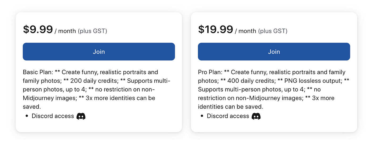Click the bullet point before Pro Plan's Discord access

pyautogui.click(x=202, y=116)
